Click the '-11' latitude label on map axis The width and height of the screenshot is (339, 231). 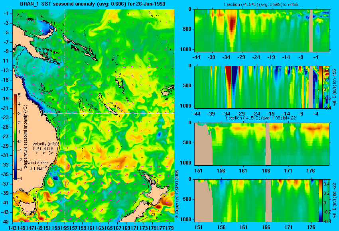pyautogui.click(x=5, y=61)
